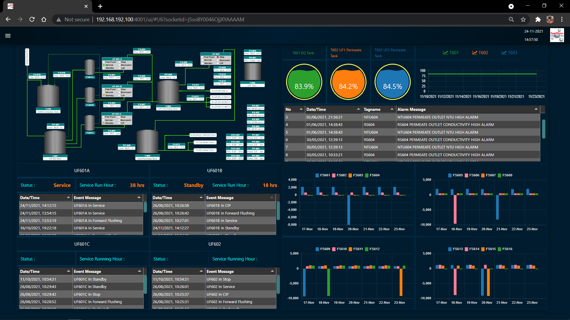Click the T-700 GWW Collection Tank graphic

48,96
